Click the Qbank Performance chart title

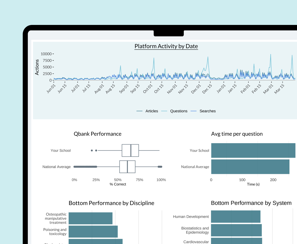click(98, 134)
